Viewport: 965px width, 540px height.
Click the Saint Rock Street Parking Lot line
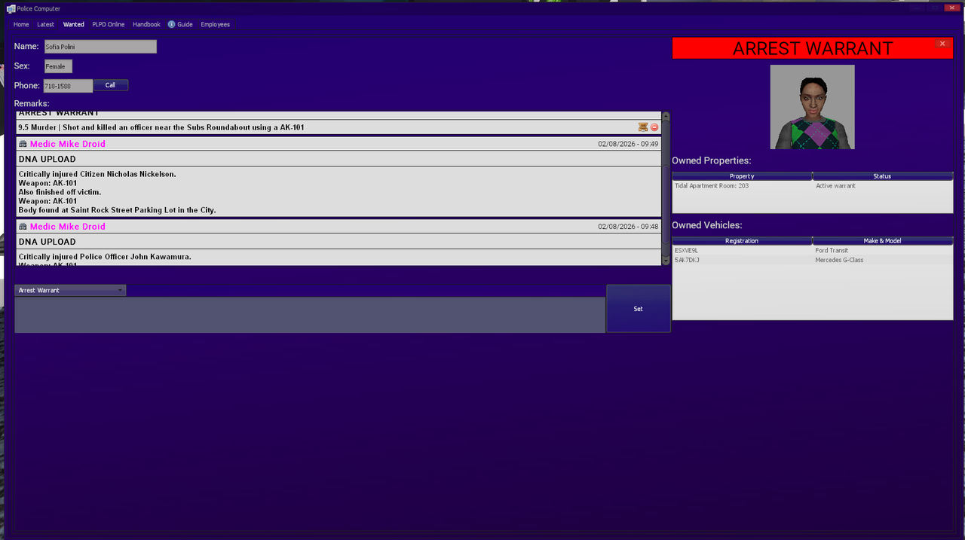(117, 210)
